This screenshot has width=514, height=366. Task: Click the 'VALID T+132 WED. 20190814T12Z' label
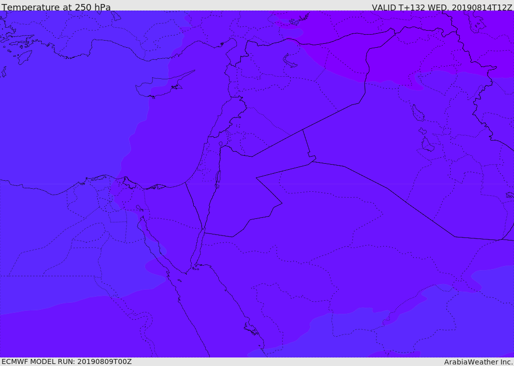click(x=442, y=7)
